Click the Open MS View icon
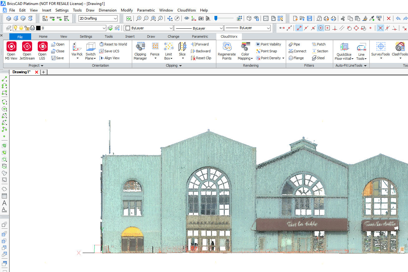This screenshot has height=272, width=408. coord(11,47)
